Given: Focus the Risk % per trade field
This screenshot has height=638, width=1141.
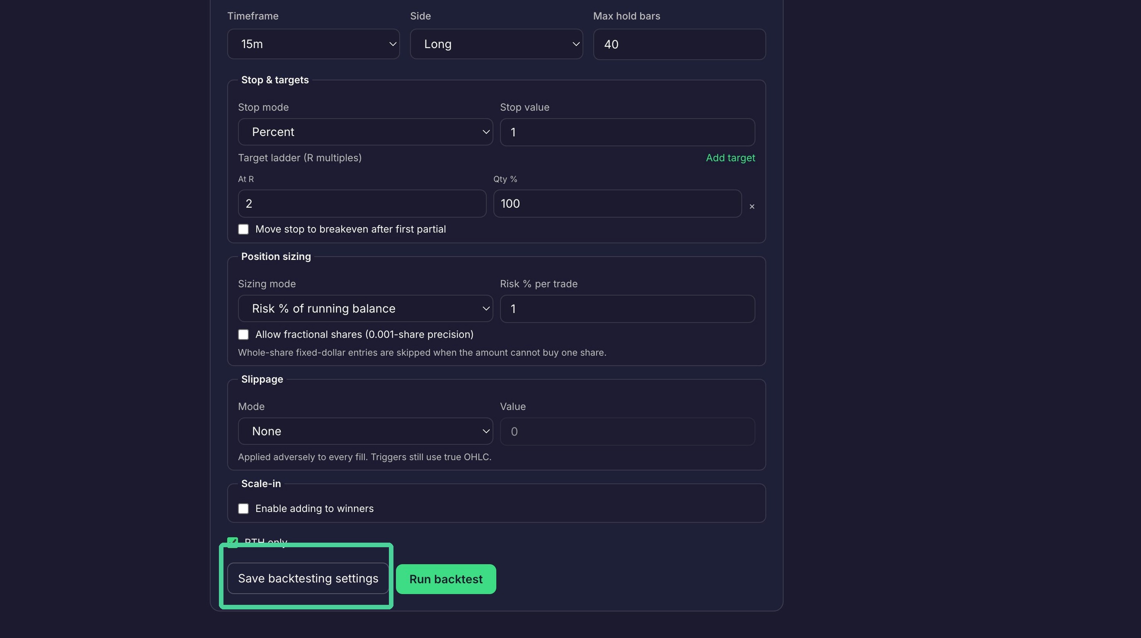Looking at the screenshot, I should click(x=627, y=309).
